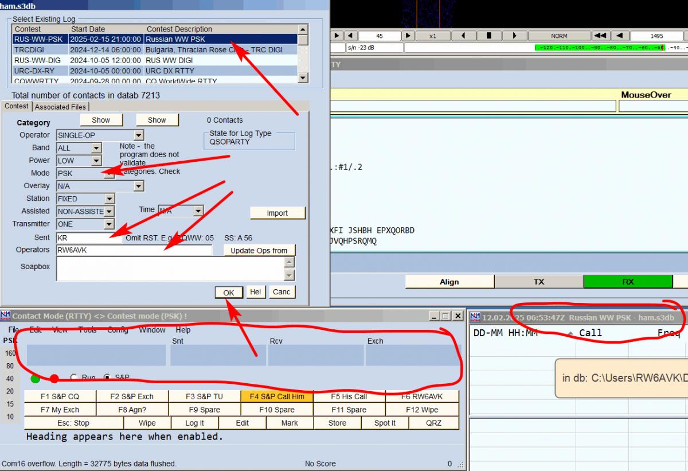Screen dimensions: 688x471
Task: Click the left arrow before value 45
Action: 350,36
